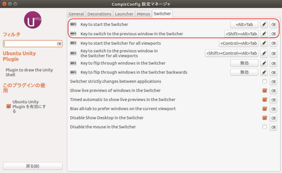Enable 'Switcher strictly changes between applications' checkbox
The width and height of the screenshot is (282, 173).
click(264, 81)
